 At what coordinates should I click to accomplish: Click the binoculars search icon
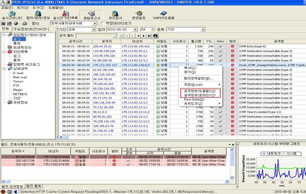coord(155,36)
